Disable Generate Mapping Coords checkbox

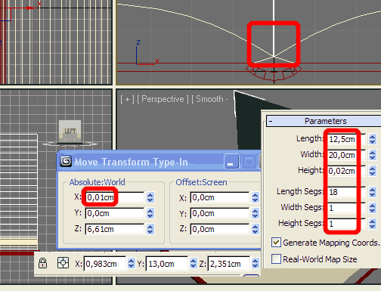coord(276,243)
